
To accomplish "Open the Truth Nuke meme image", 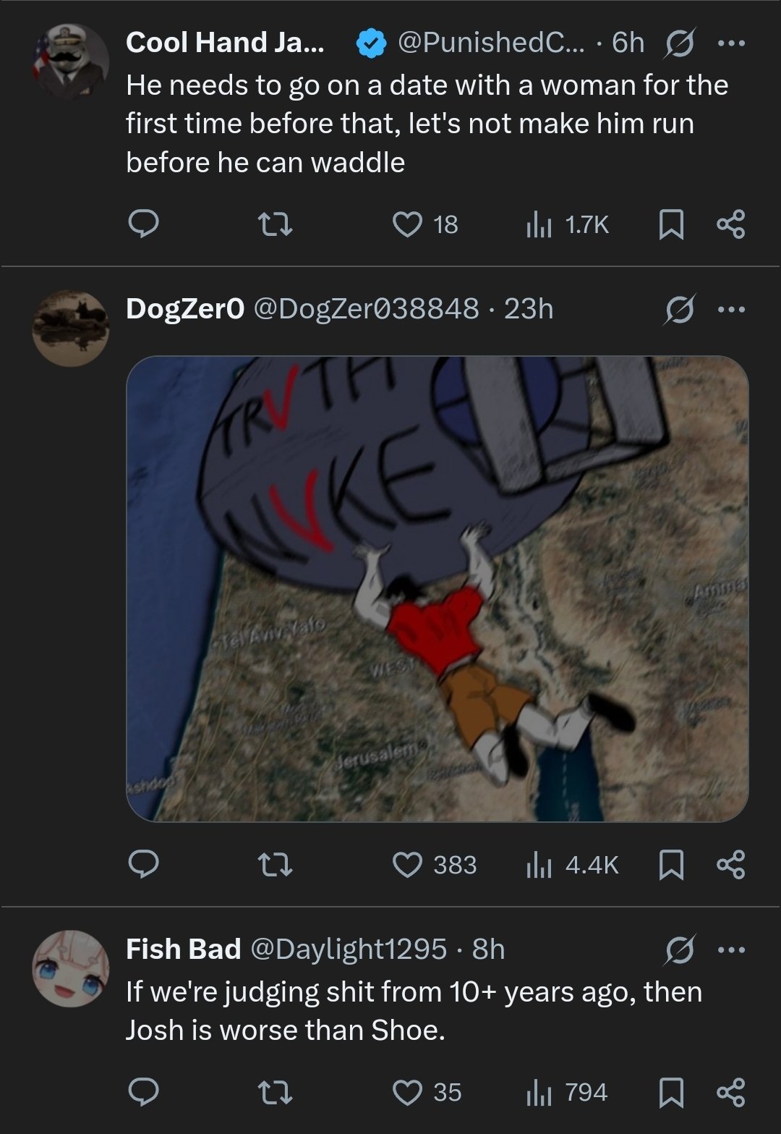I will click(x=437, y=588).
